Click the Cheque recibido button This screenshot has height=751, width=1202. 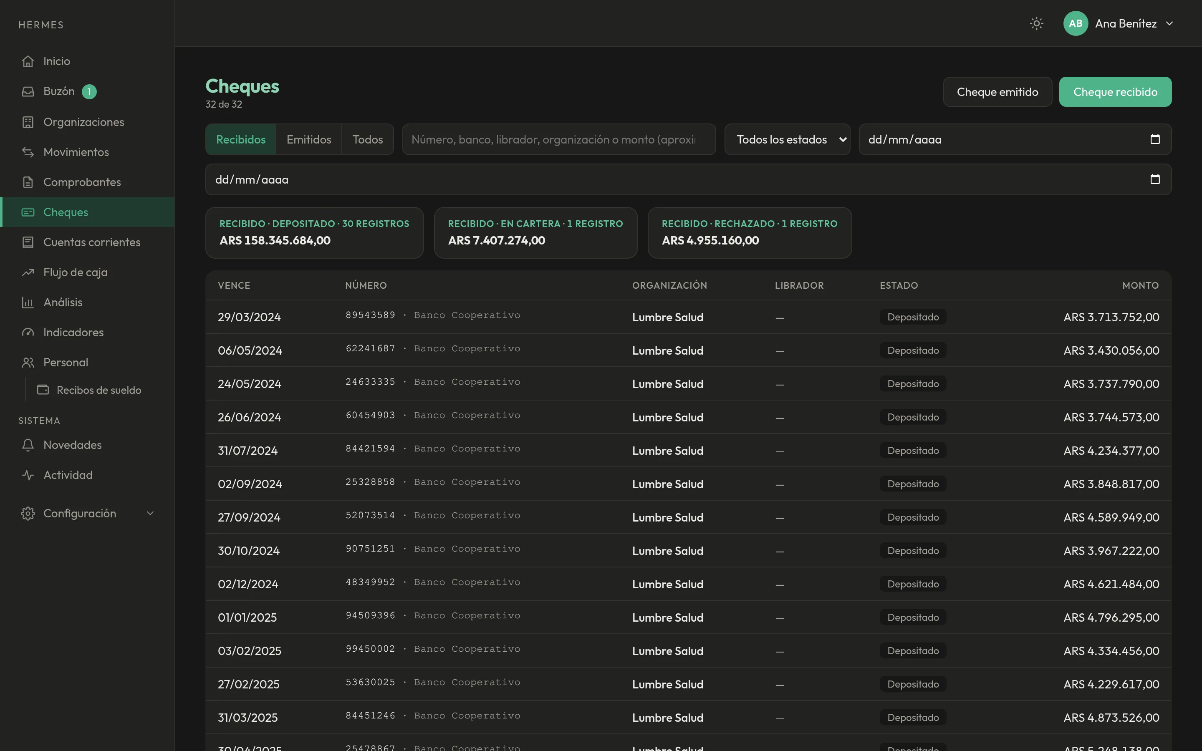1115,92
